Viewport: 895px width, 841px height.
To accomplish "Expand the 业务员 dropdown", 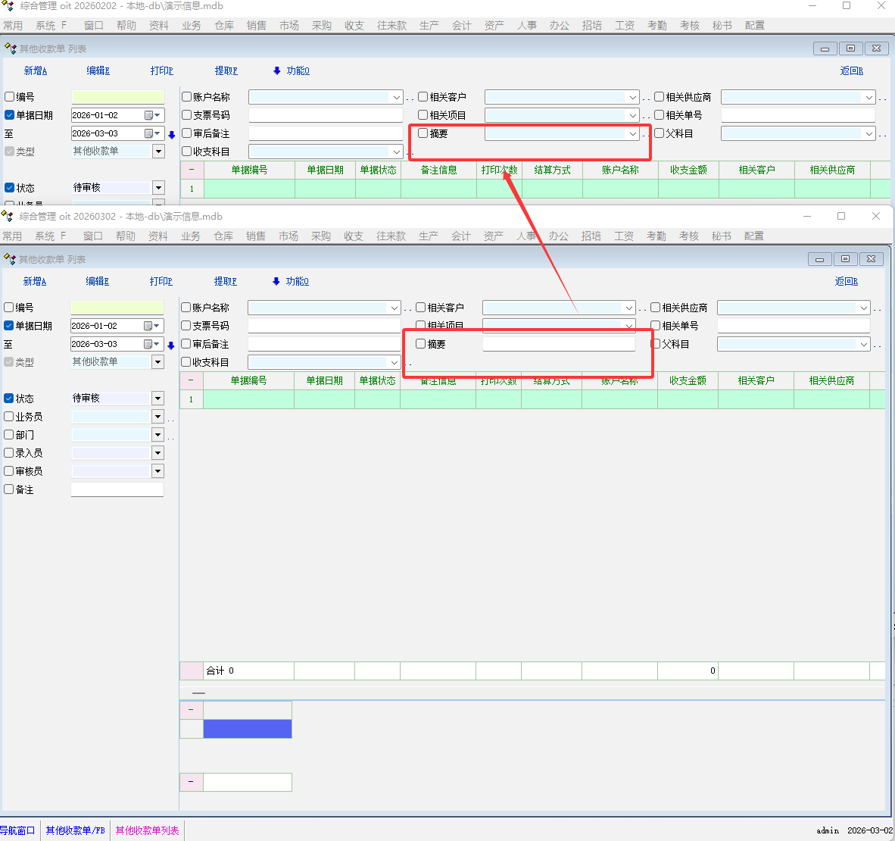I will [157, 417].
